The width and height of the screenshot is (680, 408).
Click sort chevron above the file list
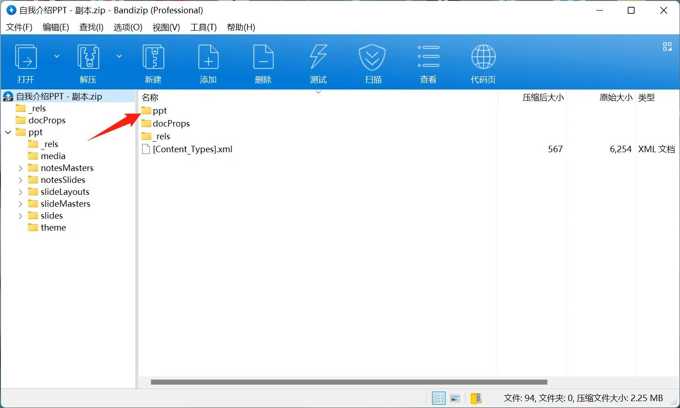(x=318, y=92)
